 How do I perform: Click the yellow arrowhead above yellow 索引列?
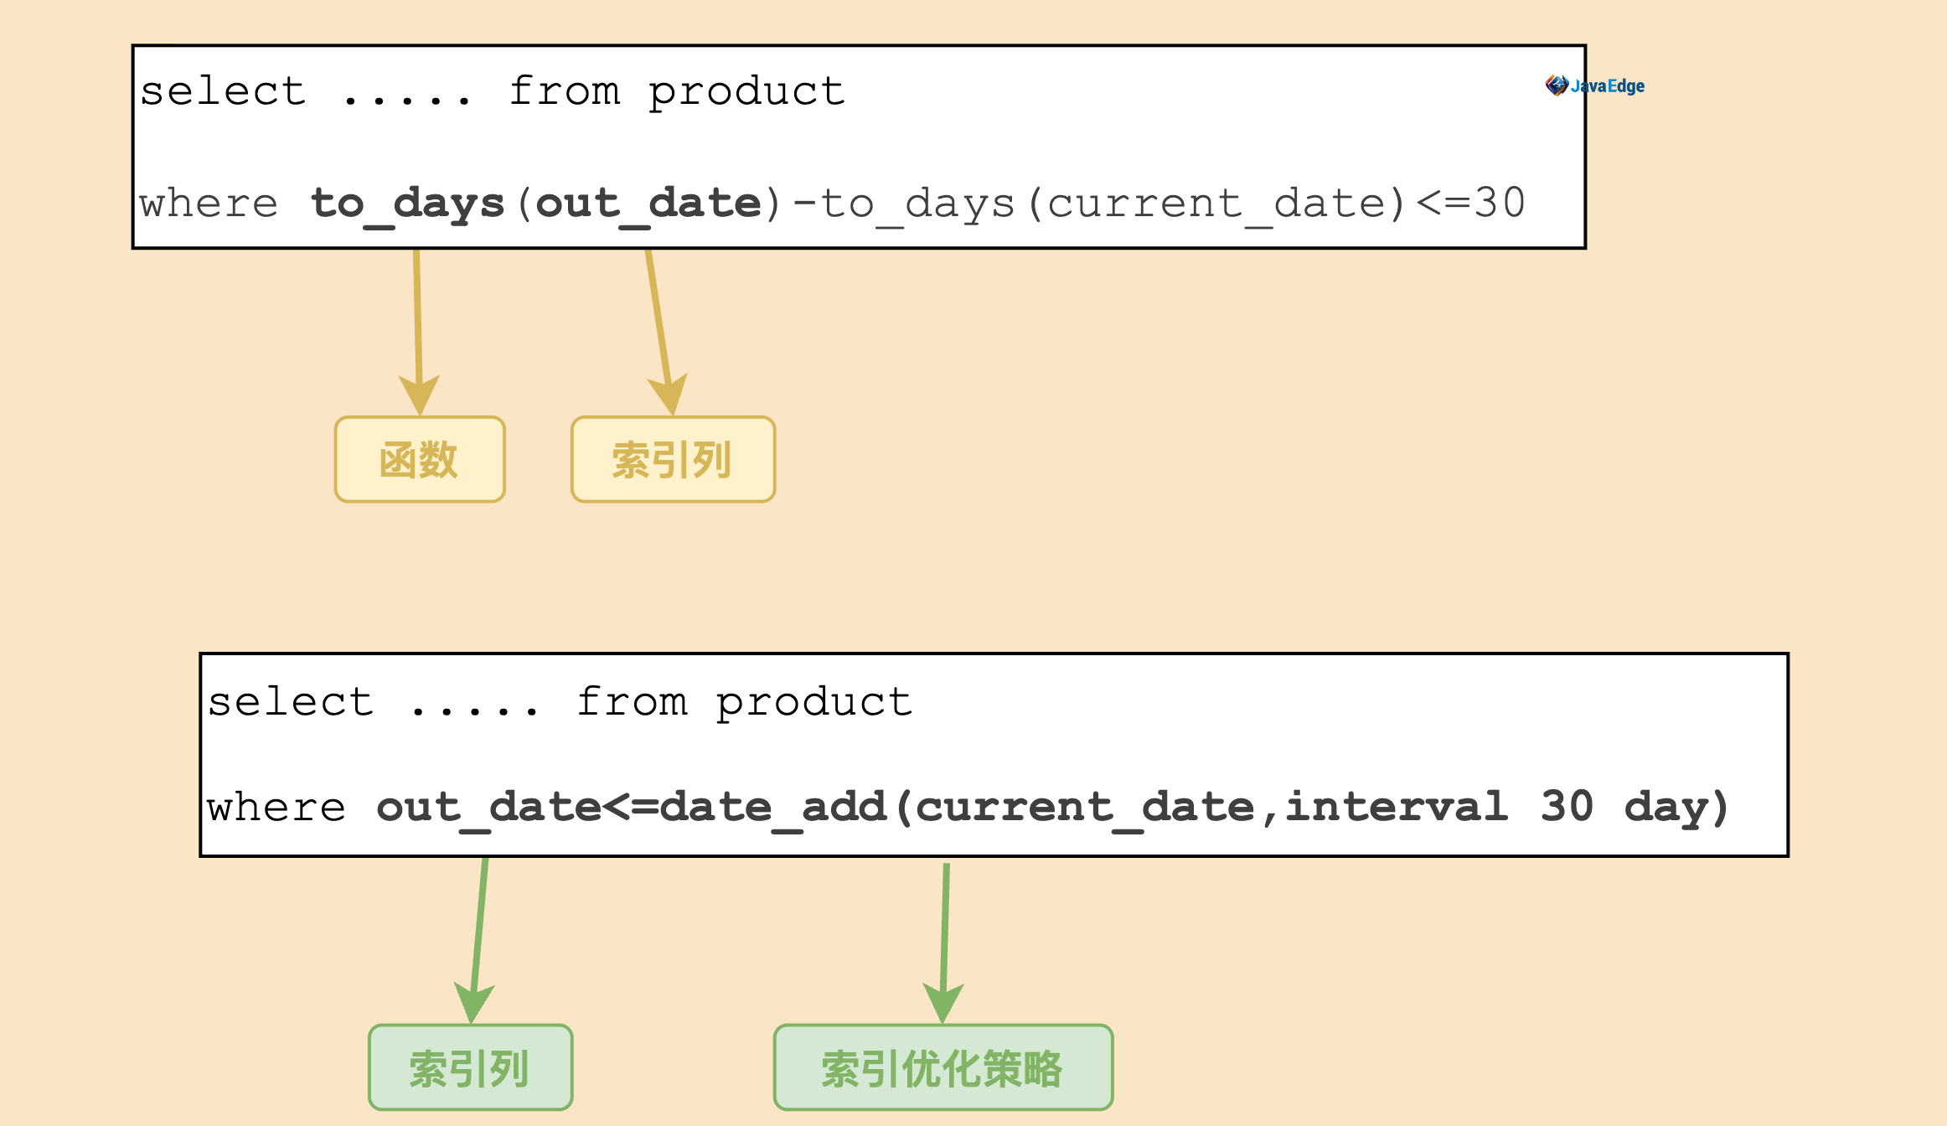coord(669,392)
